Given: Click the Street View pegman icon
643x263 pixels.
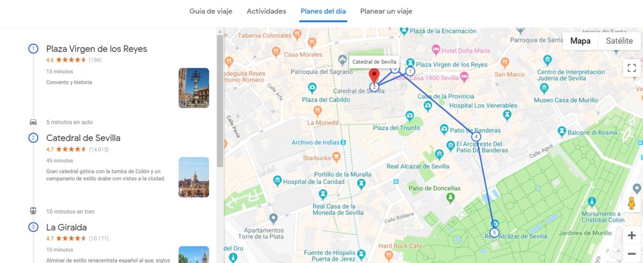Looking at the screenshot, I should pos(632,203).
